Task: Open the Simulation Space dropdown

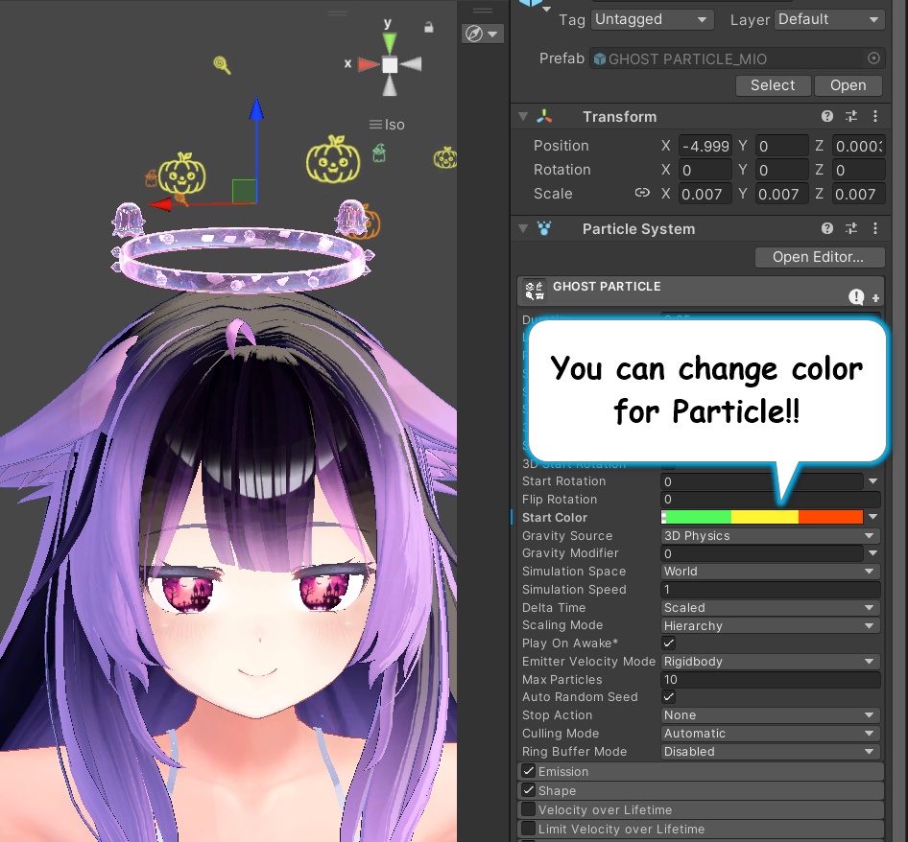Action: (770, 572)
